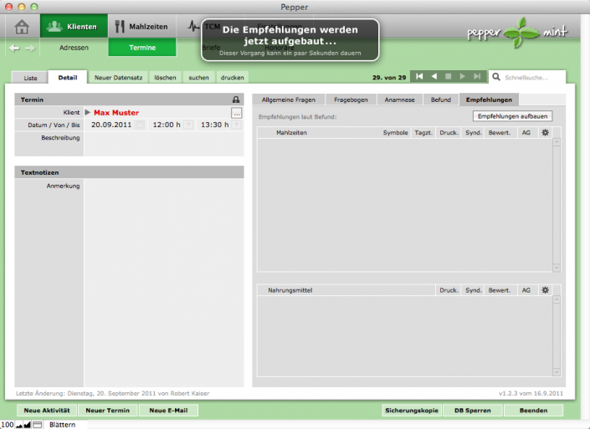
Task: Open the 12:00 h start time dropdown
Action: click(x=187, y=125)
